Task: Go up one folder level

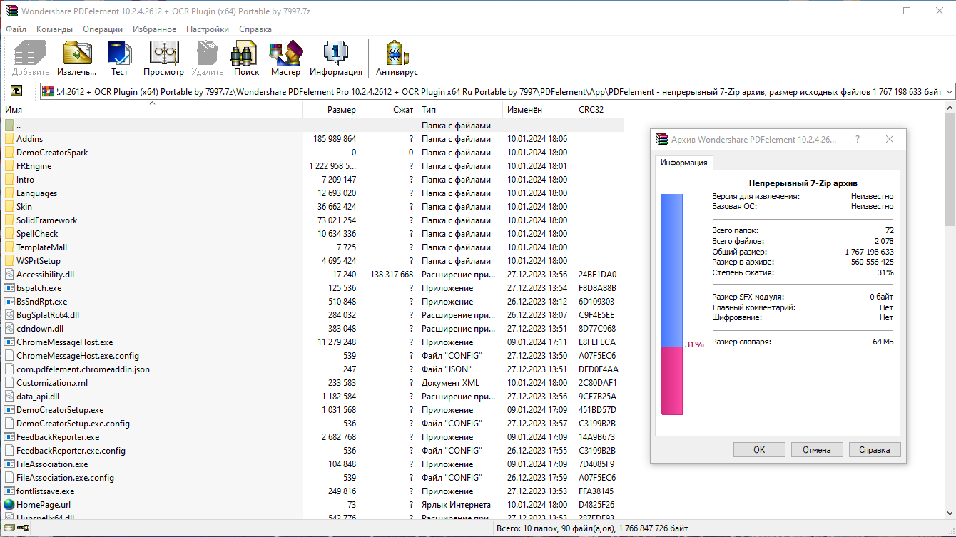Action: pos(16,91)
